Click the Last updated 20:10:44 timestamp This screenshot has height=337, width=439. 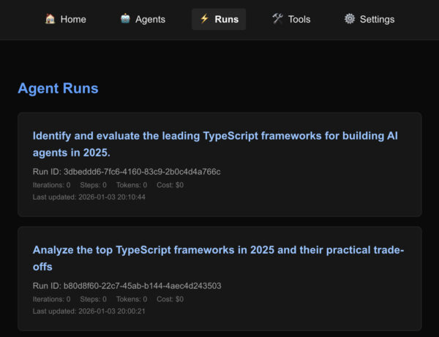89,197
